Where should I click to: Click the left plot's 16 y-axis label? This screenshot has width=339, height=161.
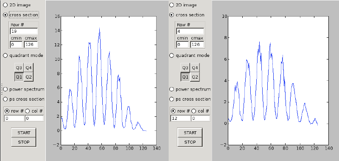coord(57,16)
